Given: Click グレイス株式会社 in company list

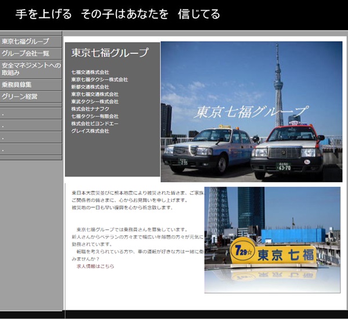Looking at the screenshot, I should coord(90,131).
